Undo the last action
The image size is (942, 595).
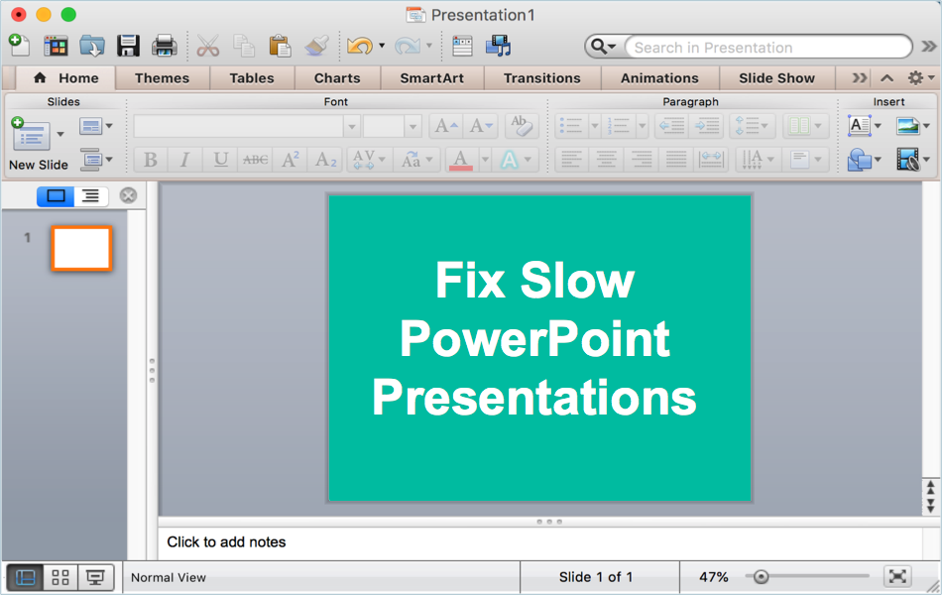click(x=360, y=46)
